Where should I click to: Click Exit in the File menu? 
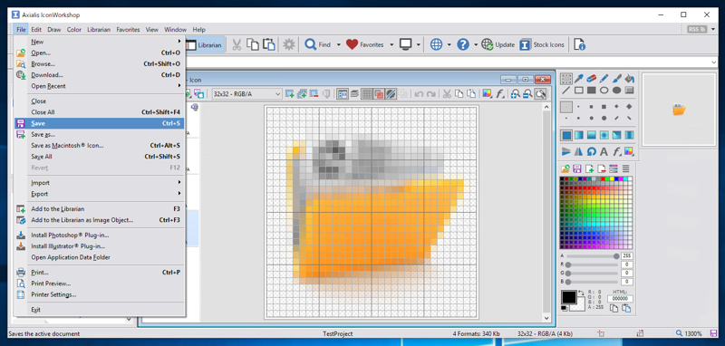click(100, 310)
